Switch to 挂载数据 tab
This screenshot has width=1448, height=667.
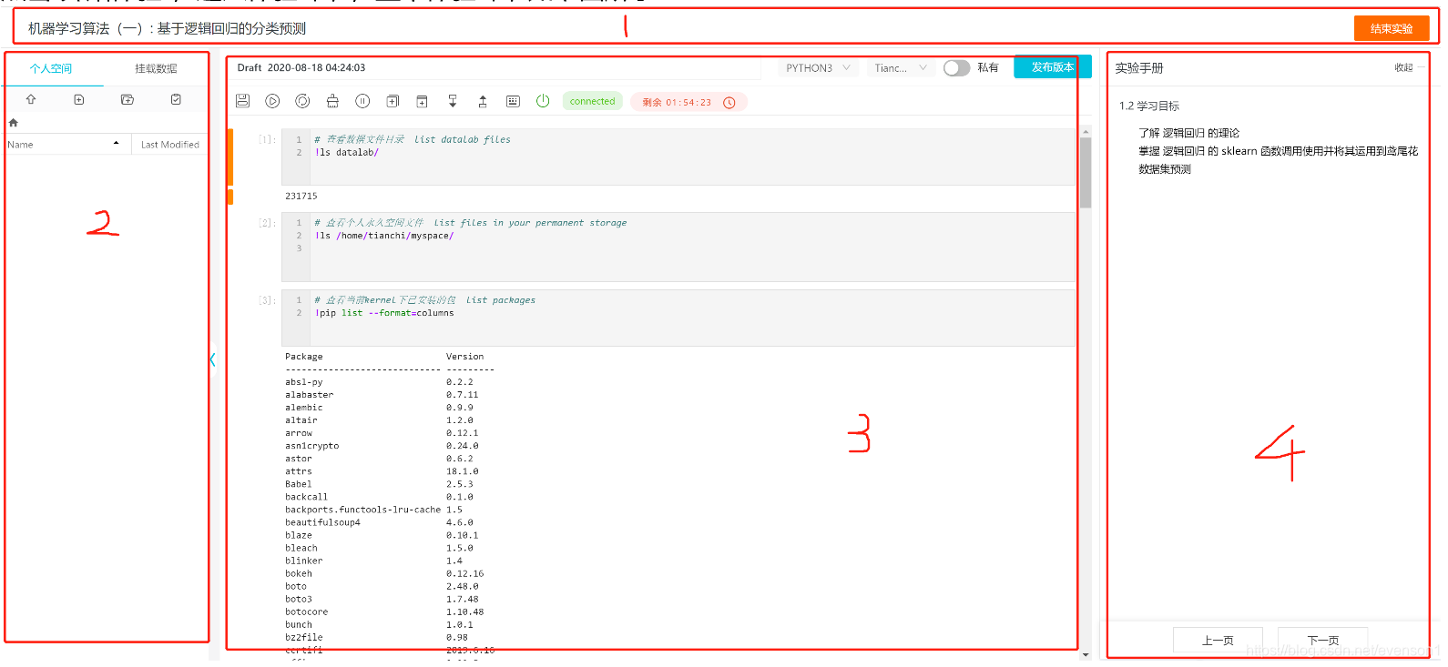click(x=156, y=69)
